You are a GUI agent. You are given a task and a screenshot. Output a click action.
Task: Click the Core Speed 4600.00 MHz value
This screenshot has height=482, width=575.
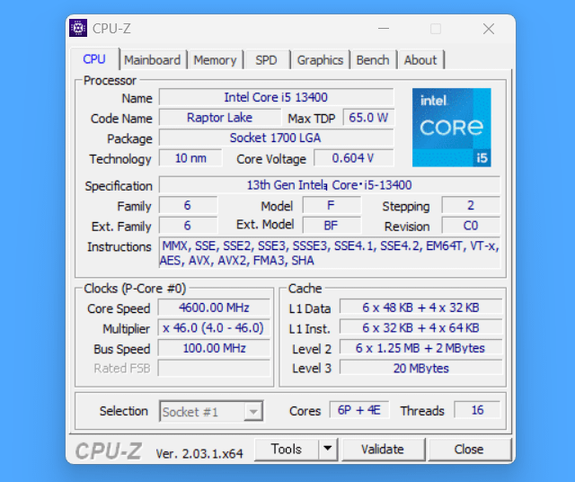(215, 308)
